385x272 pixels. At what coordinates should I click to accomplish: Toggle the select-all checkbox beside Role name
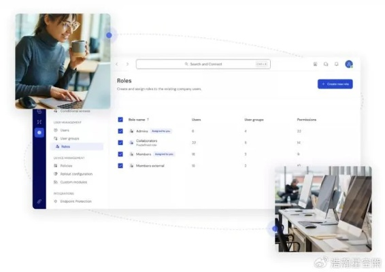tap(120, 120)
